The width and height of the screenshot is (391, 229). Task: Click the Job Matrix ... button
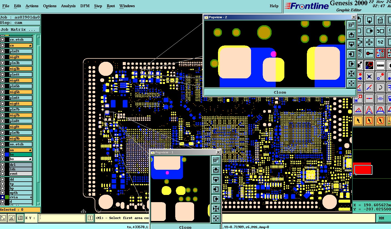[x=20, y=29]
